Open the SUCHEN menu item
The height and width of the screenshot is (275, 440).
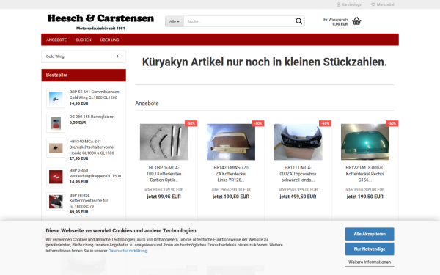(x=84, y=40)
